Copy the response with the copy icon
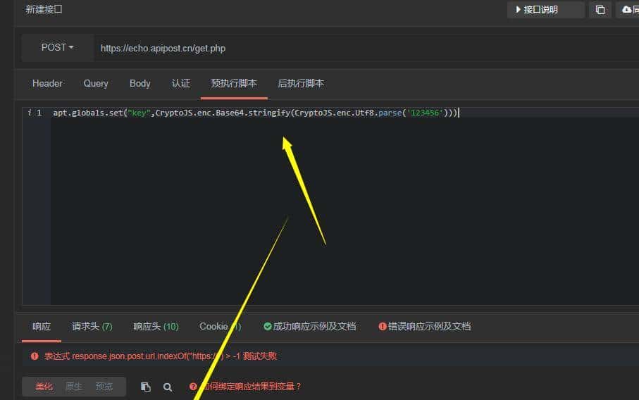Screen dimensions: 639x400 [146, 387]
